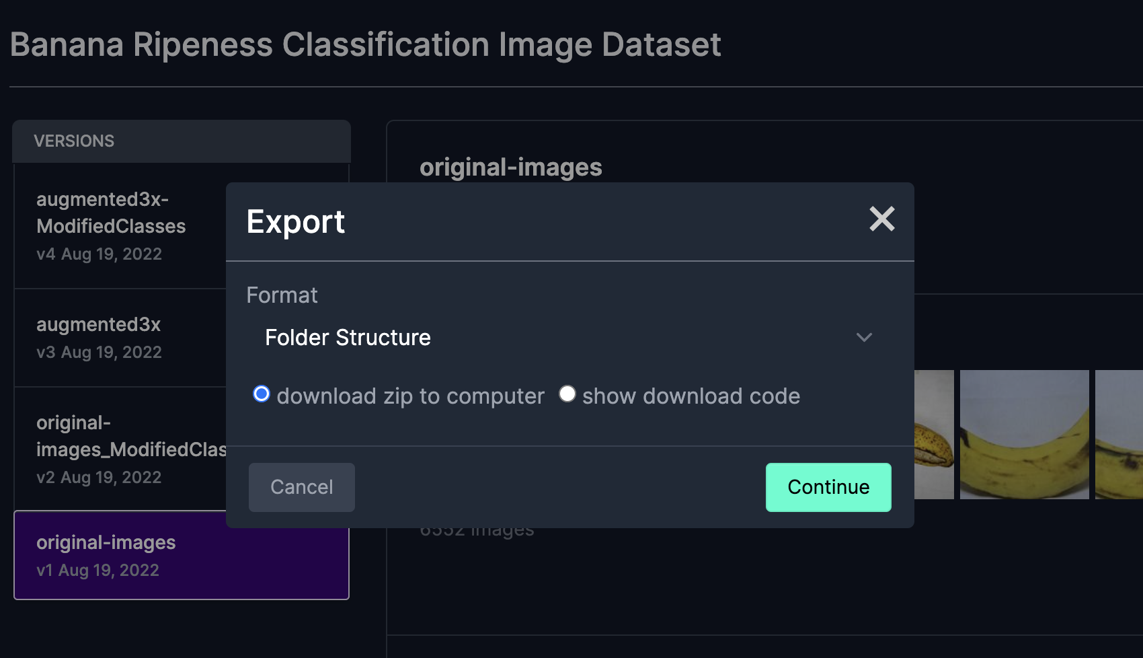Click the banana image thumbnail on far right

click(x=1118, y=434)
